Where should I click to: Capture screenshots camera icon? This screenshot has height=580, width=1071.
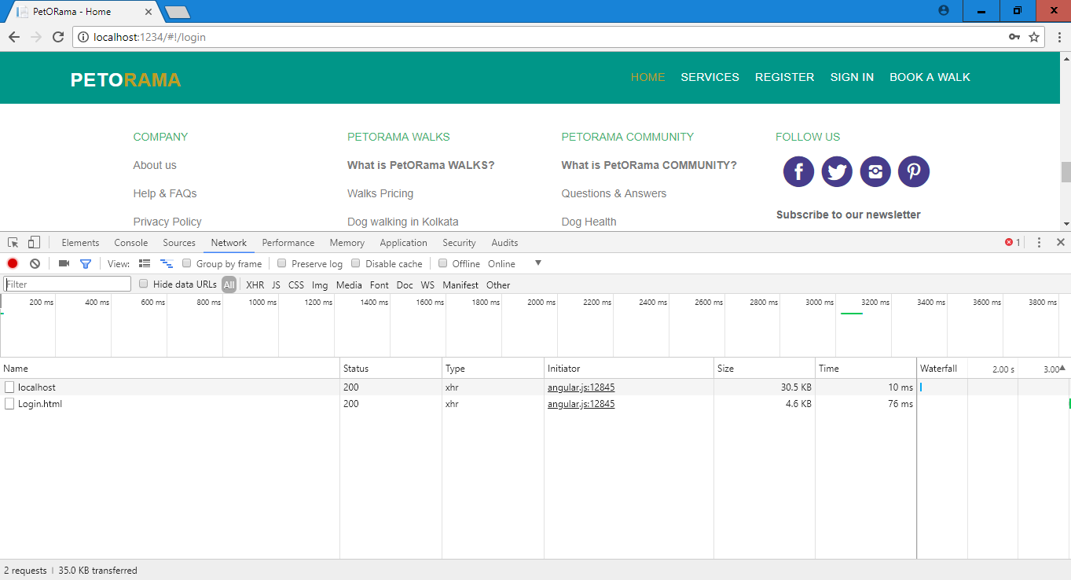[64, 263]
